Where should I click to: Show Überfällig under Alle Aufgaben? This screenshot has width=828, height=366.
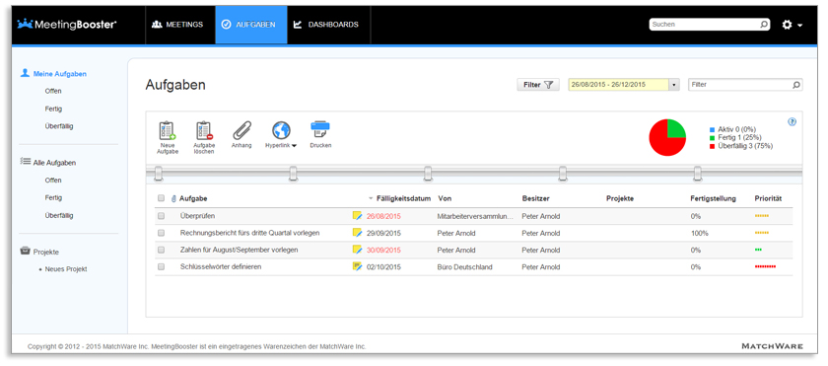tap(59, 215)
